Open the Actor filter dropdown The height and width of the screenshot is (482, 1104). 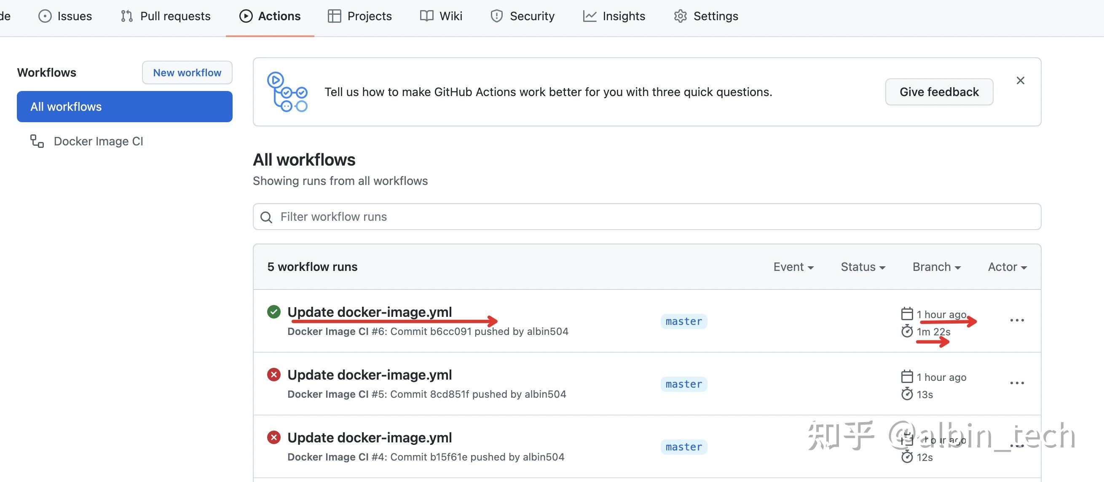pyautogui.click(x=1006, y=267)
